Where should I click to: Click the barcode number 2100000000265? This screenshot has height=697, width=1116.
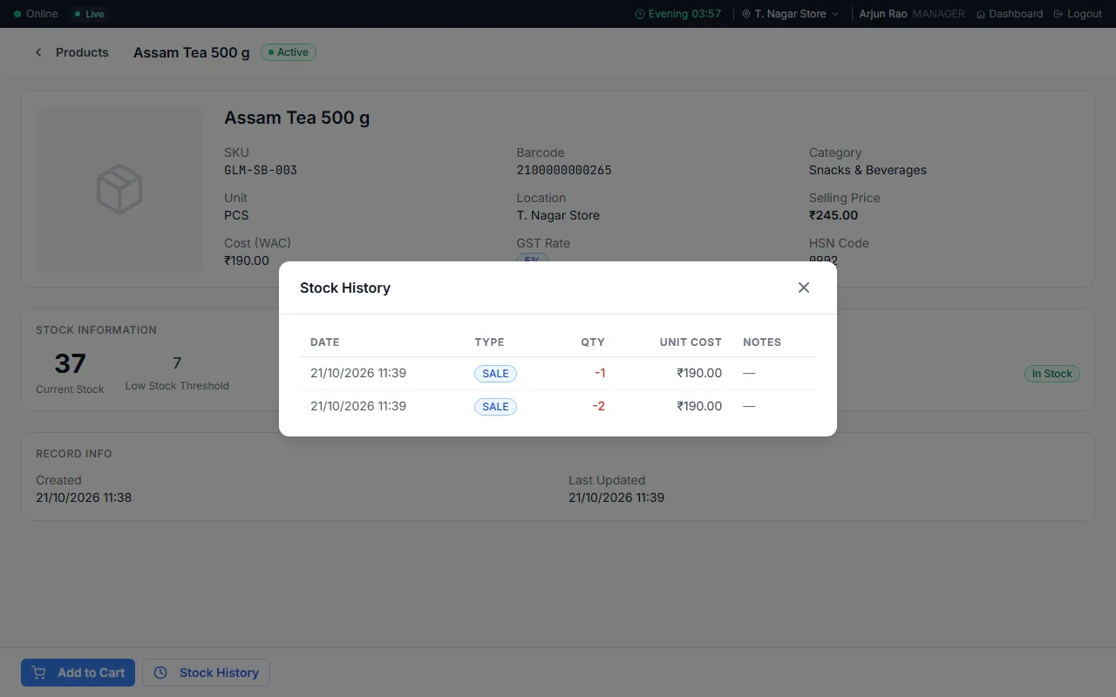coord(564,170)
